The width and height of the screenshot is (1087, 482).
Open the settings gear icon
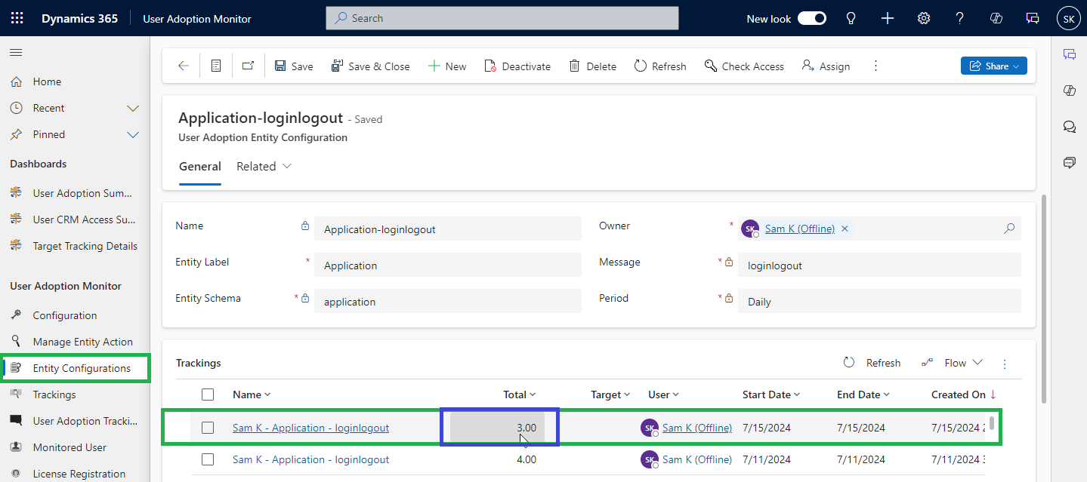coord(923,18)
